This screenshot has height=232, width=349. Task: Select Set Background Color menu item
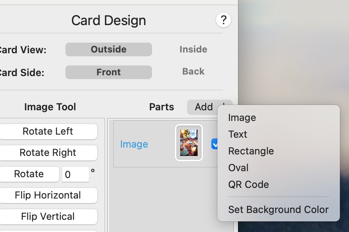278,210
